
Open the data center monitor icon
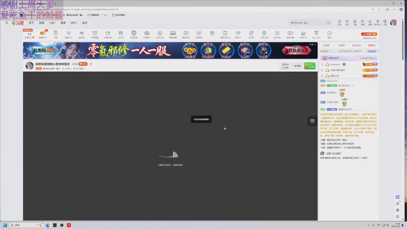(x=69, y=33)
